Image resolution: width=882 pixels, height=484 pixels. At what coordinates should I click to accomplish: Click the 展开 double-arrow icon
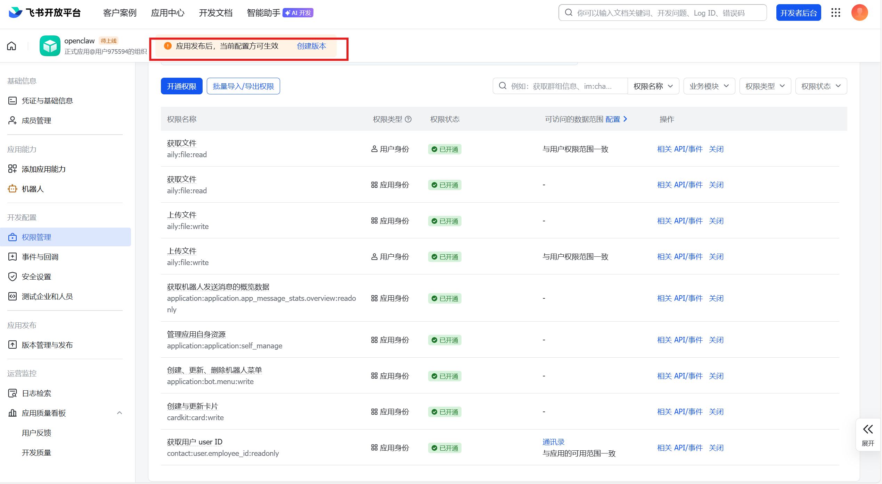(868, 430)
